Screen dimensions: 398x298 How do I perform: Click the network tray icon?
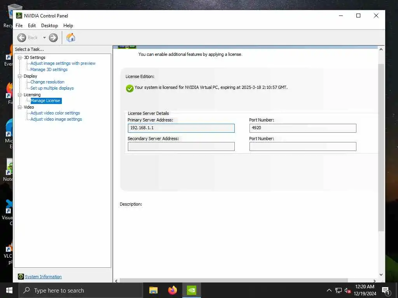coord(339,290)
